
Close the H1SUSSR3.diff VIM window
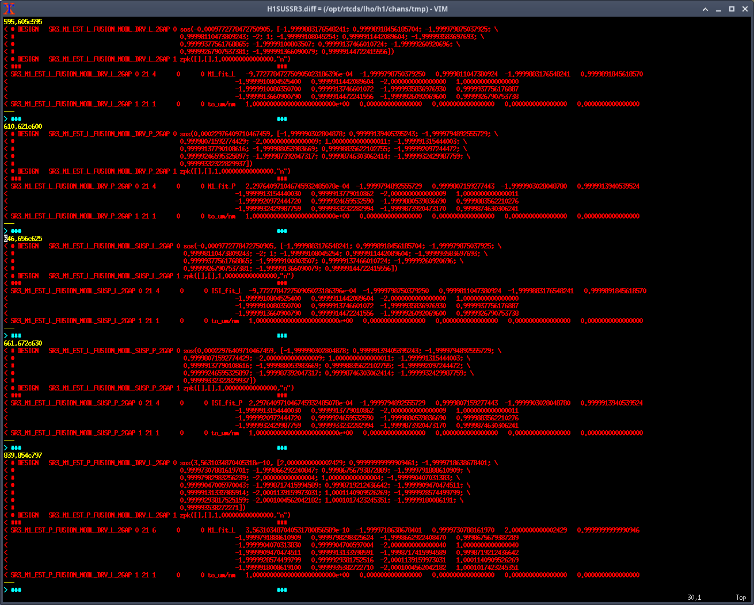tap(744, 9)
